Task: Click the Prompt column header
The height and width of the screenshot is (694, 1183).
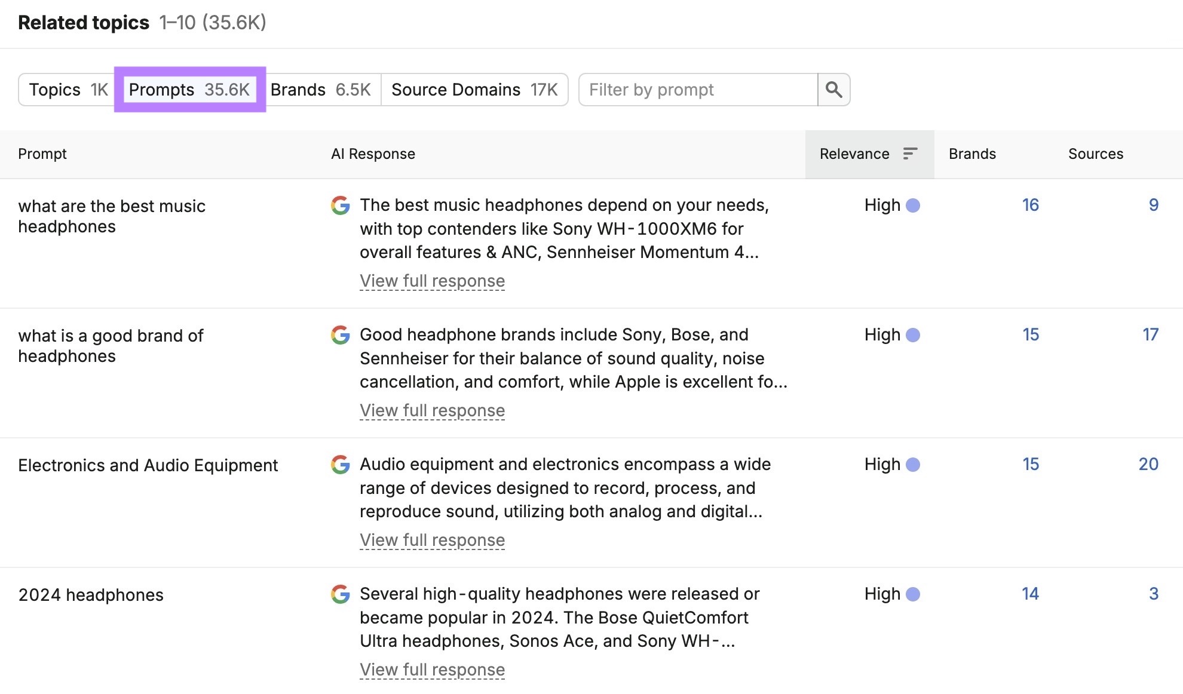Action: (42, 154)
